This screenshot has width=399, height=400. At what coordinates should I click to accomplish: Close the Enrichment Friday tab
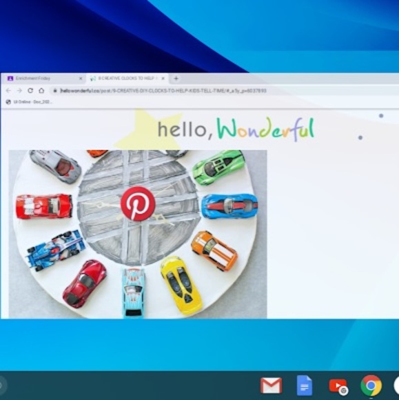tap(81, 79)
